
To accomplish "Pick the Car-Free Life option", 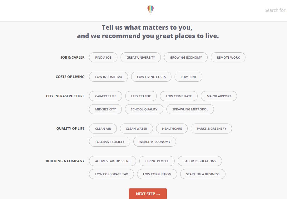I will click(x=106, y=96).
